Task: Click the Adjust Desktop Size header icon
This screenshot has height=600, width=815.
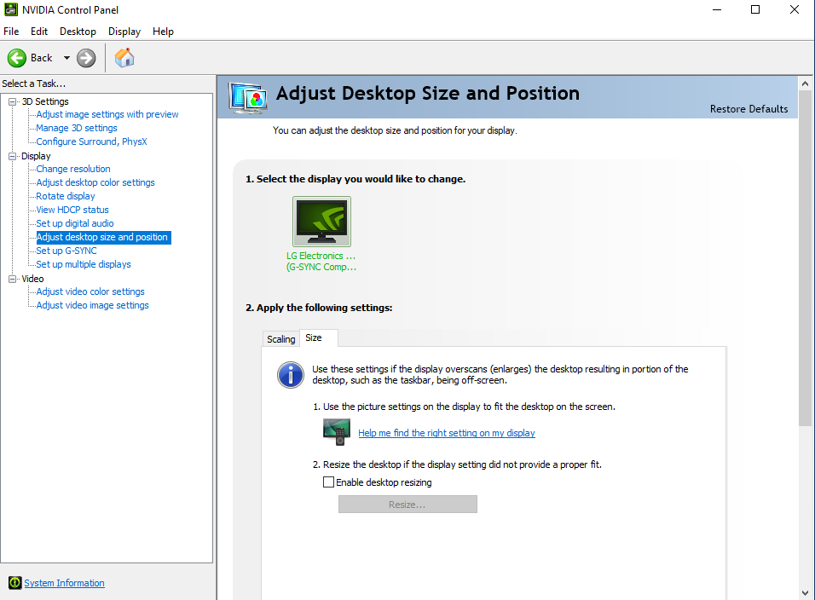Action: tap(248, 95)
